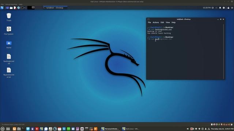The width and height of the screenshot is (234, 131).
Task: Open the host Linux Mint start menu
Action: tap(3, 129)
